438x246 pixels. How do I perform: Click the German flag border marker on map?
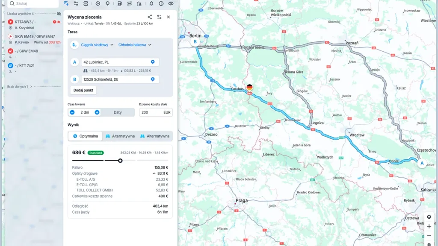click(x=249, y=87)
